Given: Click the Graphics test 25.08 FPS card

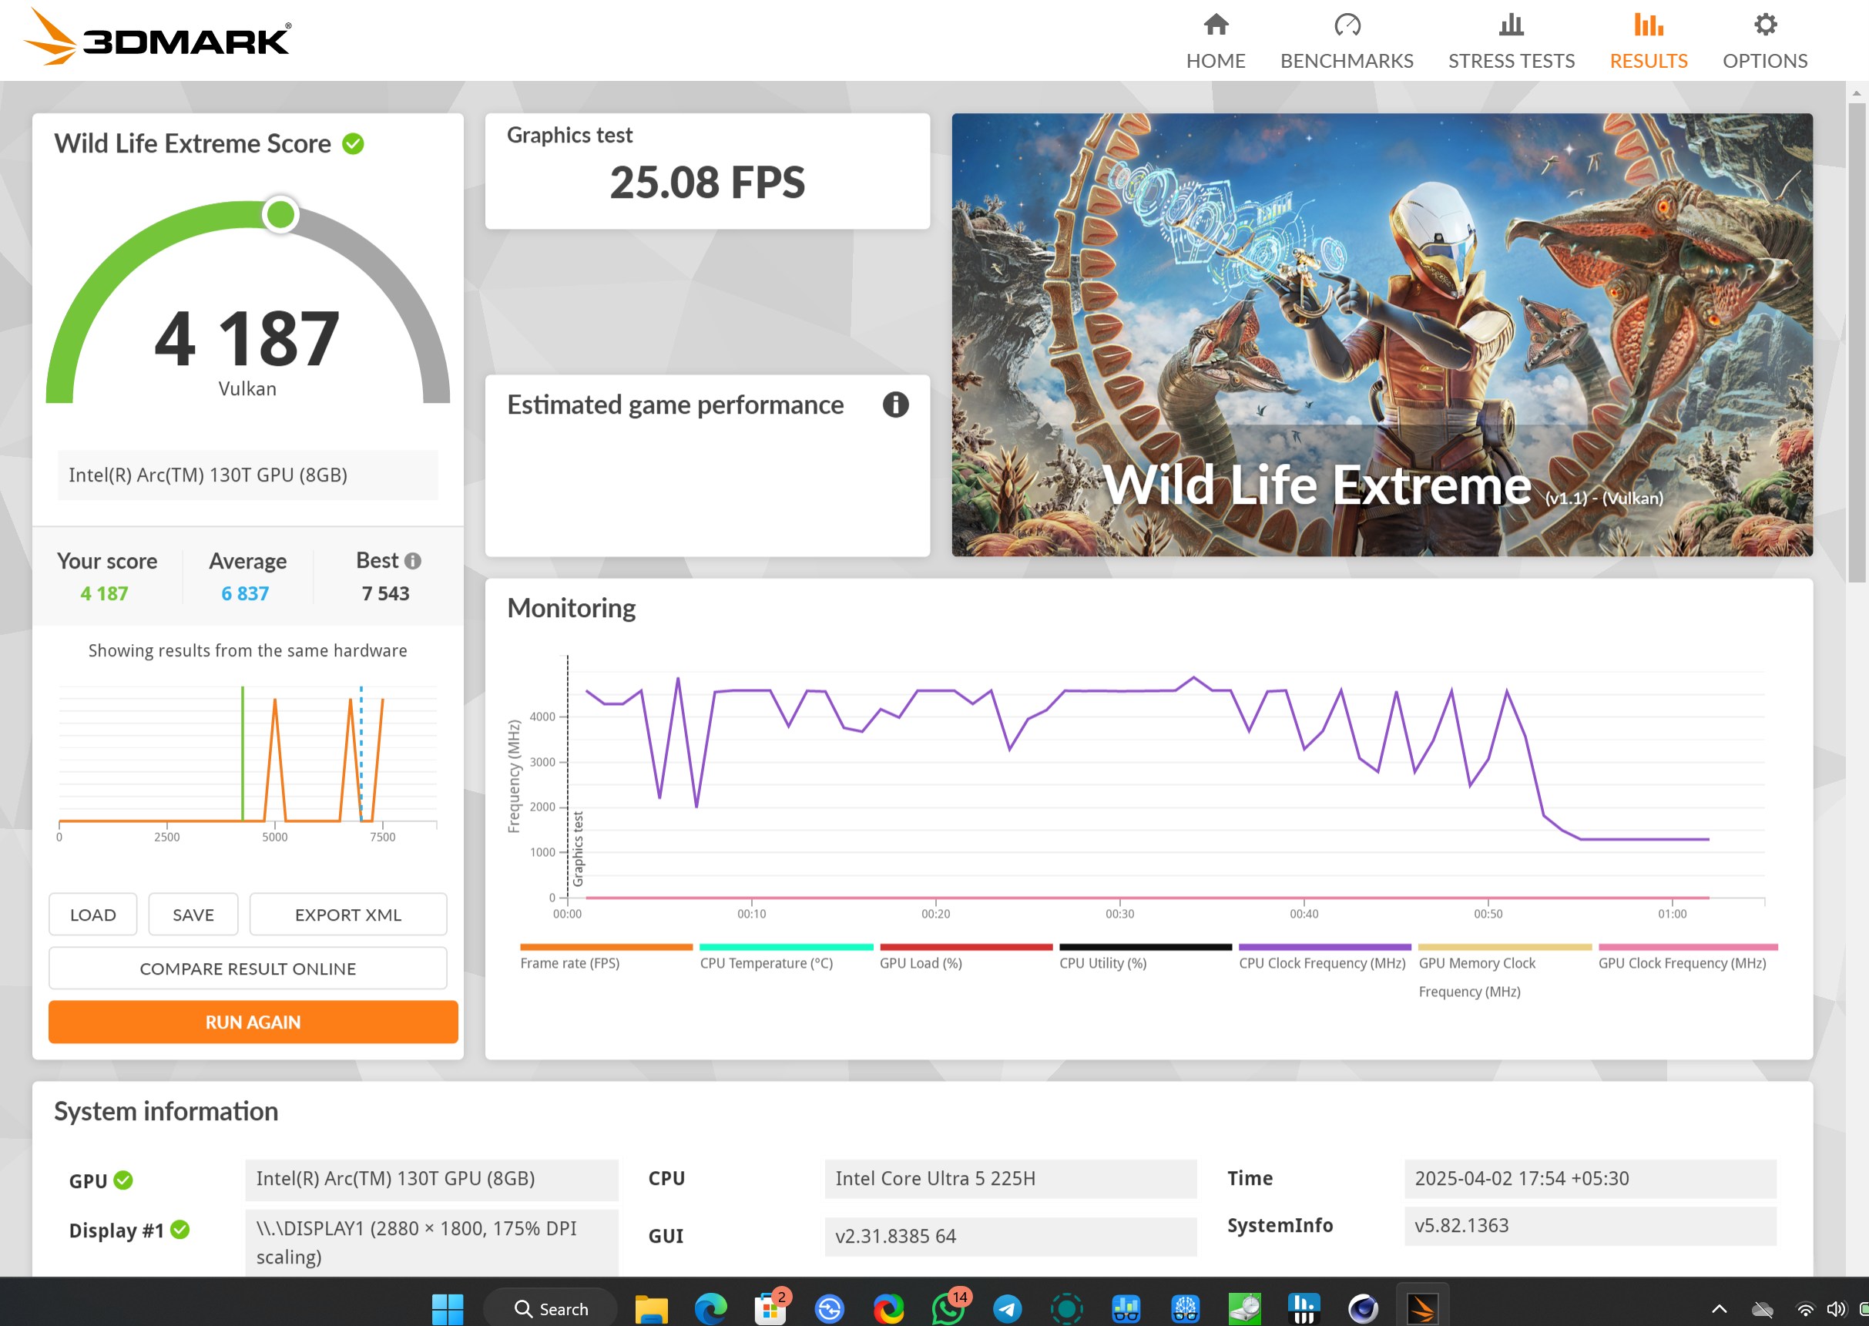Looking at the screenshot, I should coord(707,170).
